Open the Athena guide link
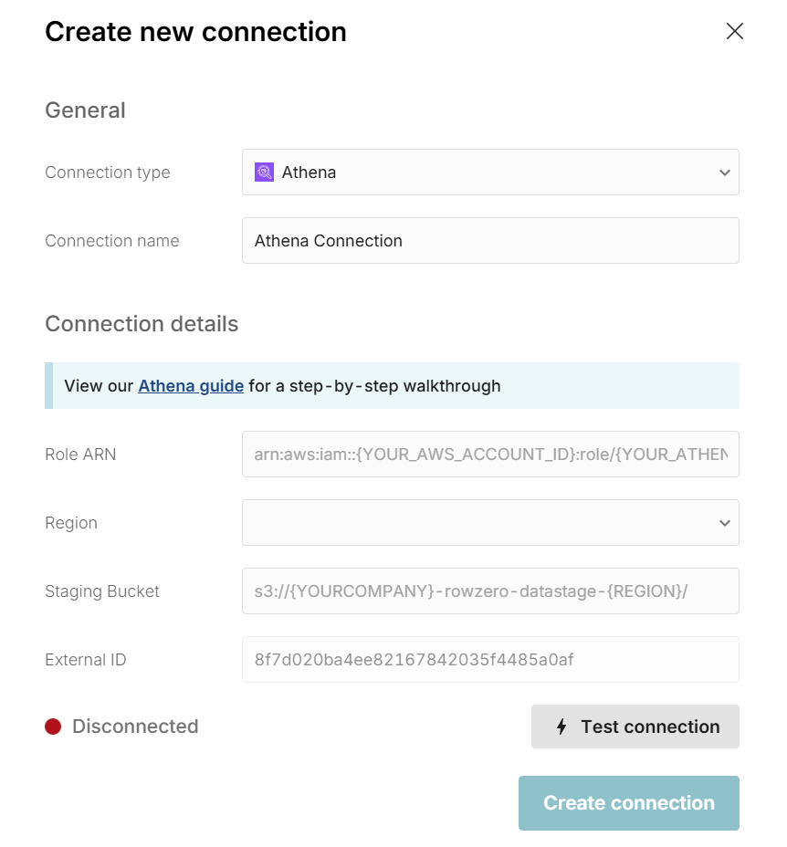Viewport: 787px width, 847px height. click(x=190, y=385)
